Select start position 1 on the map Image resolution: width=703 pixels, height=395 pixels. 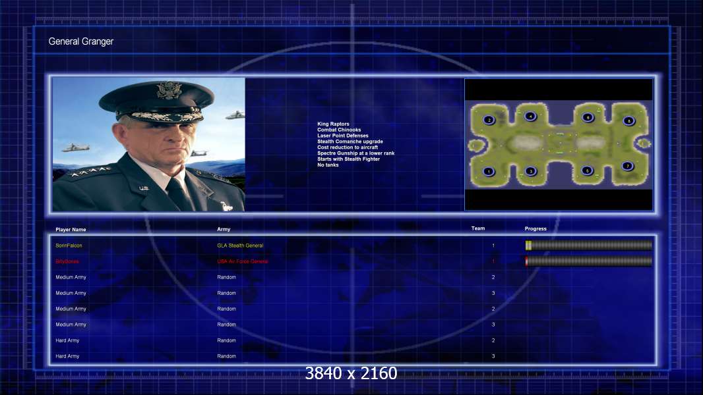click(x=489, y=171)
